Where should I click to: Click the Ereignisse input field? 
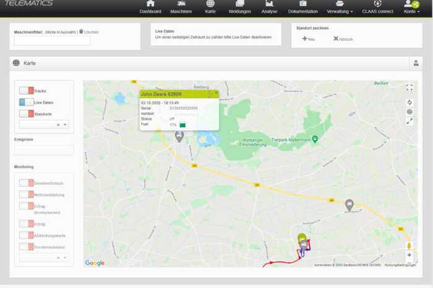click(44, 150)
